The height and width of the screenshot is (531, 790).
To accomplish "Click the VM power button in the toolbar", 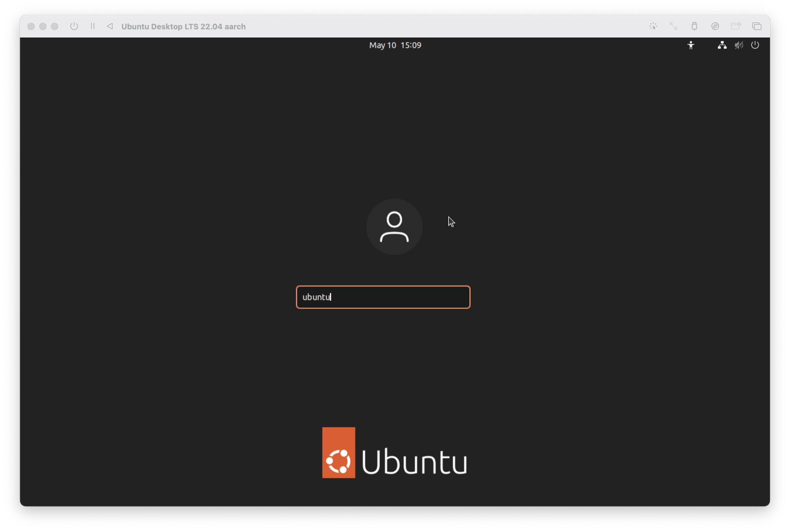I will coord(74,26).
